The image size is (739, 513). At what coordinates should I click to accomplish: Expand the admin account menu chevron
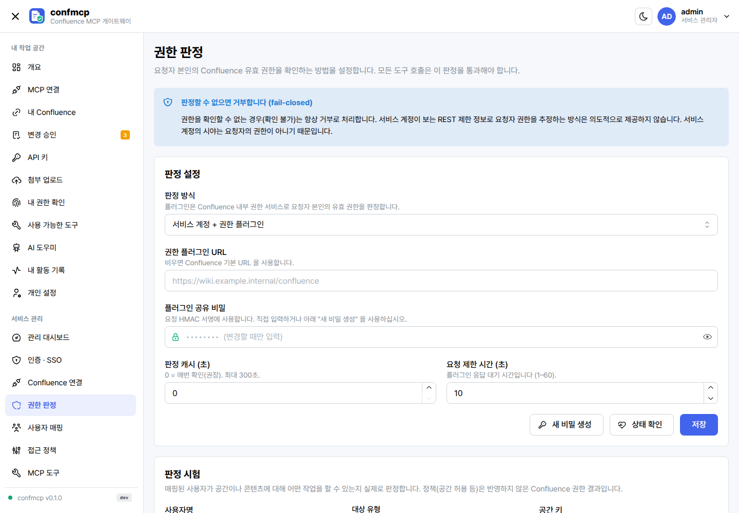click(727, 16)
